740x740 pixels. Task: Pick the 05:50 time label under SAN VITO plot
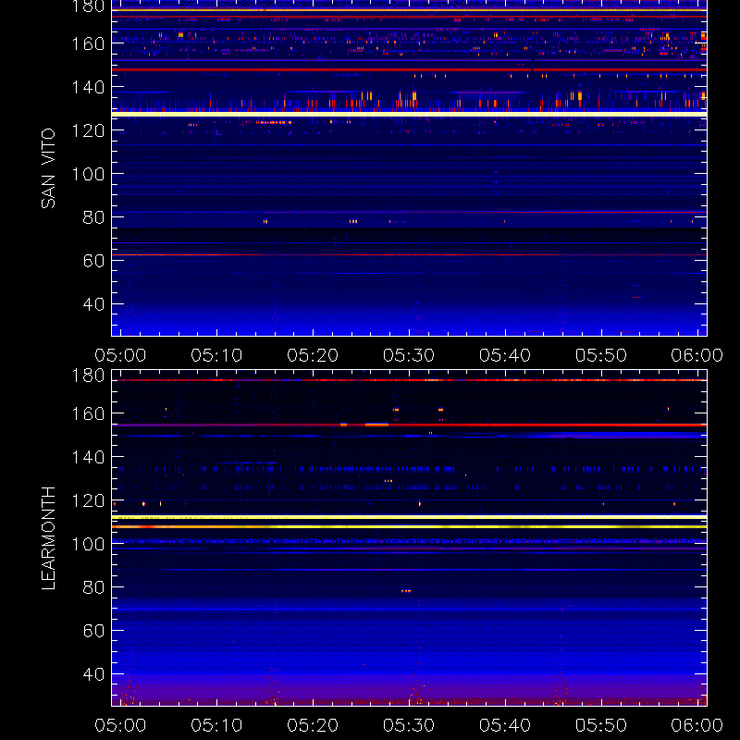600,355
